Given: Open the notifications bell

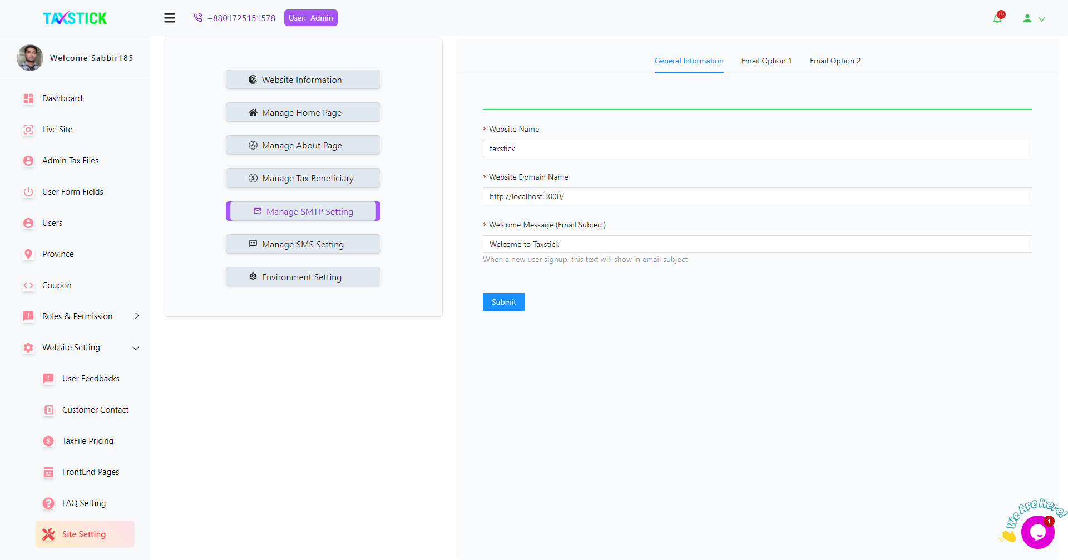Looking at the screenshot, I should [998, 18].
